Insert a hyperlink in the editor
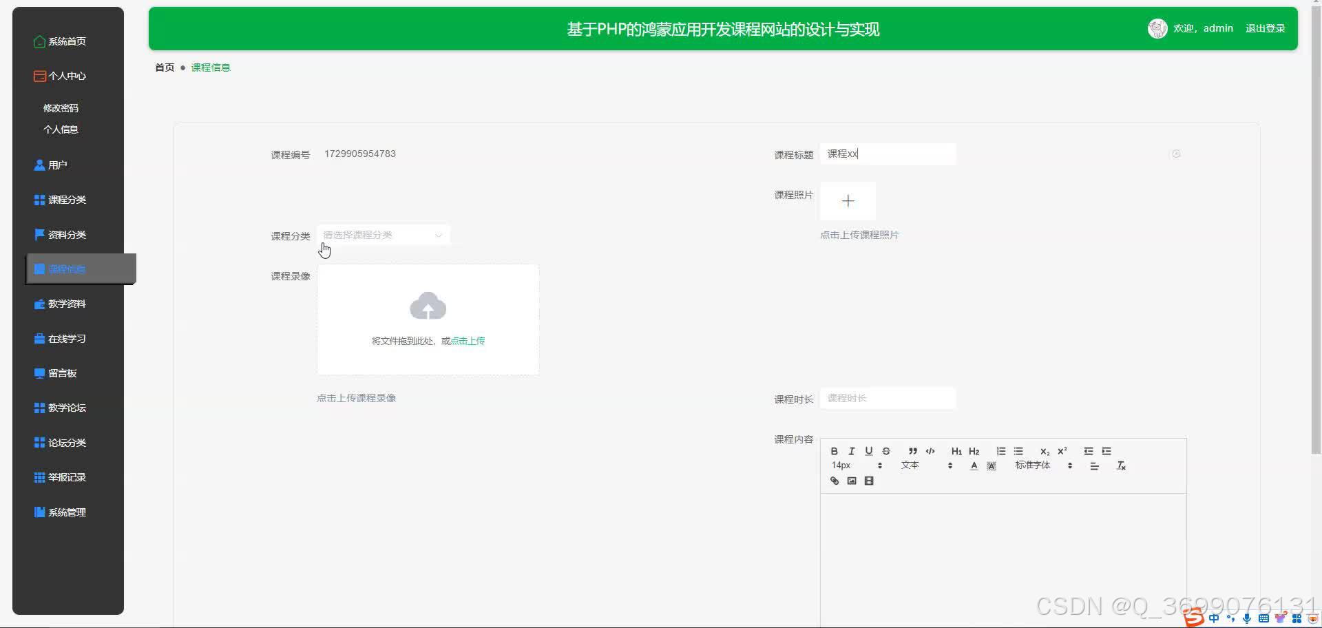This screenshot has height=628, width=1322. point(834,481)
